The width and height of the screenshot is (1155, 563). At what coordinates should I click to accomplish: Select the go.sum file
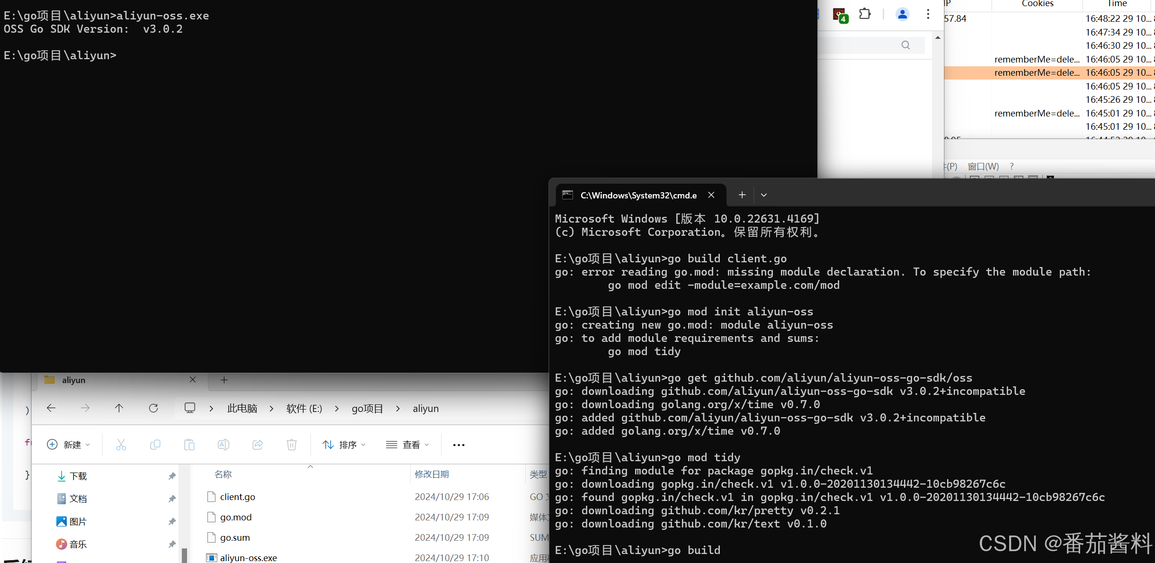pos(235,537)
